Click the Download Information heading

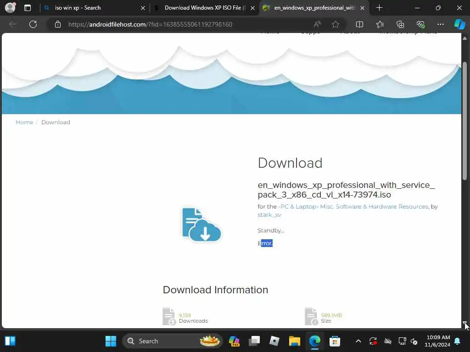(216, 290)
